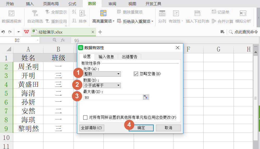
Task: Select row 5 header
Action: pos(6,93)
